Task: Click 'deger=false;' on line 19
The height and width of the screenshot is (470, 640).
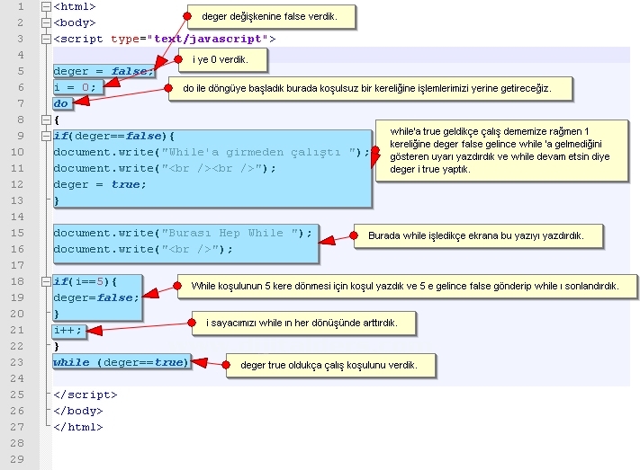Action: coord(96,298)
